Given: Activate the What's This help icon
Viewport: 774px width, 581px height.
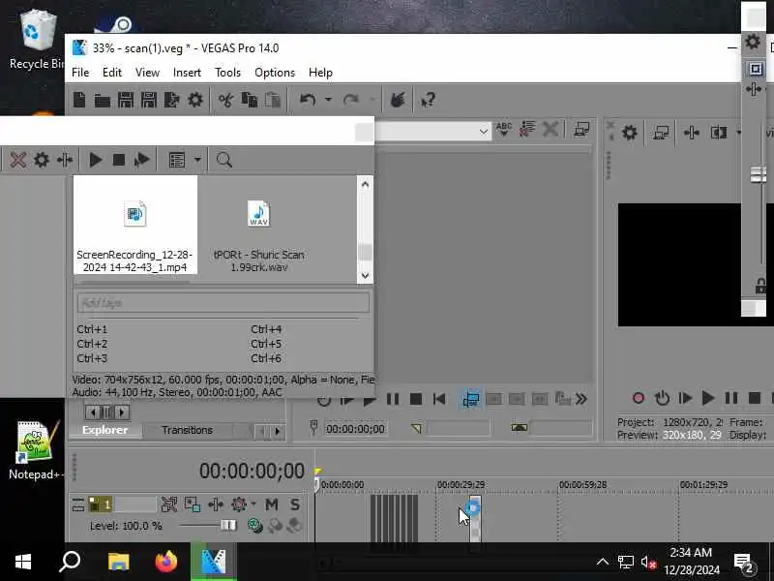Looking at the screenshot, I should [428, 101].
